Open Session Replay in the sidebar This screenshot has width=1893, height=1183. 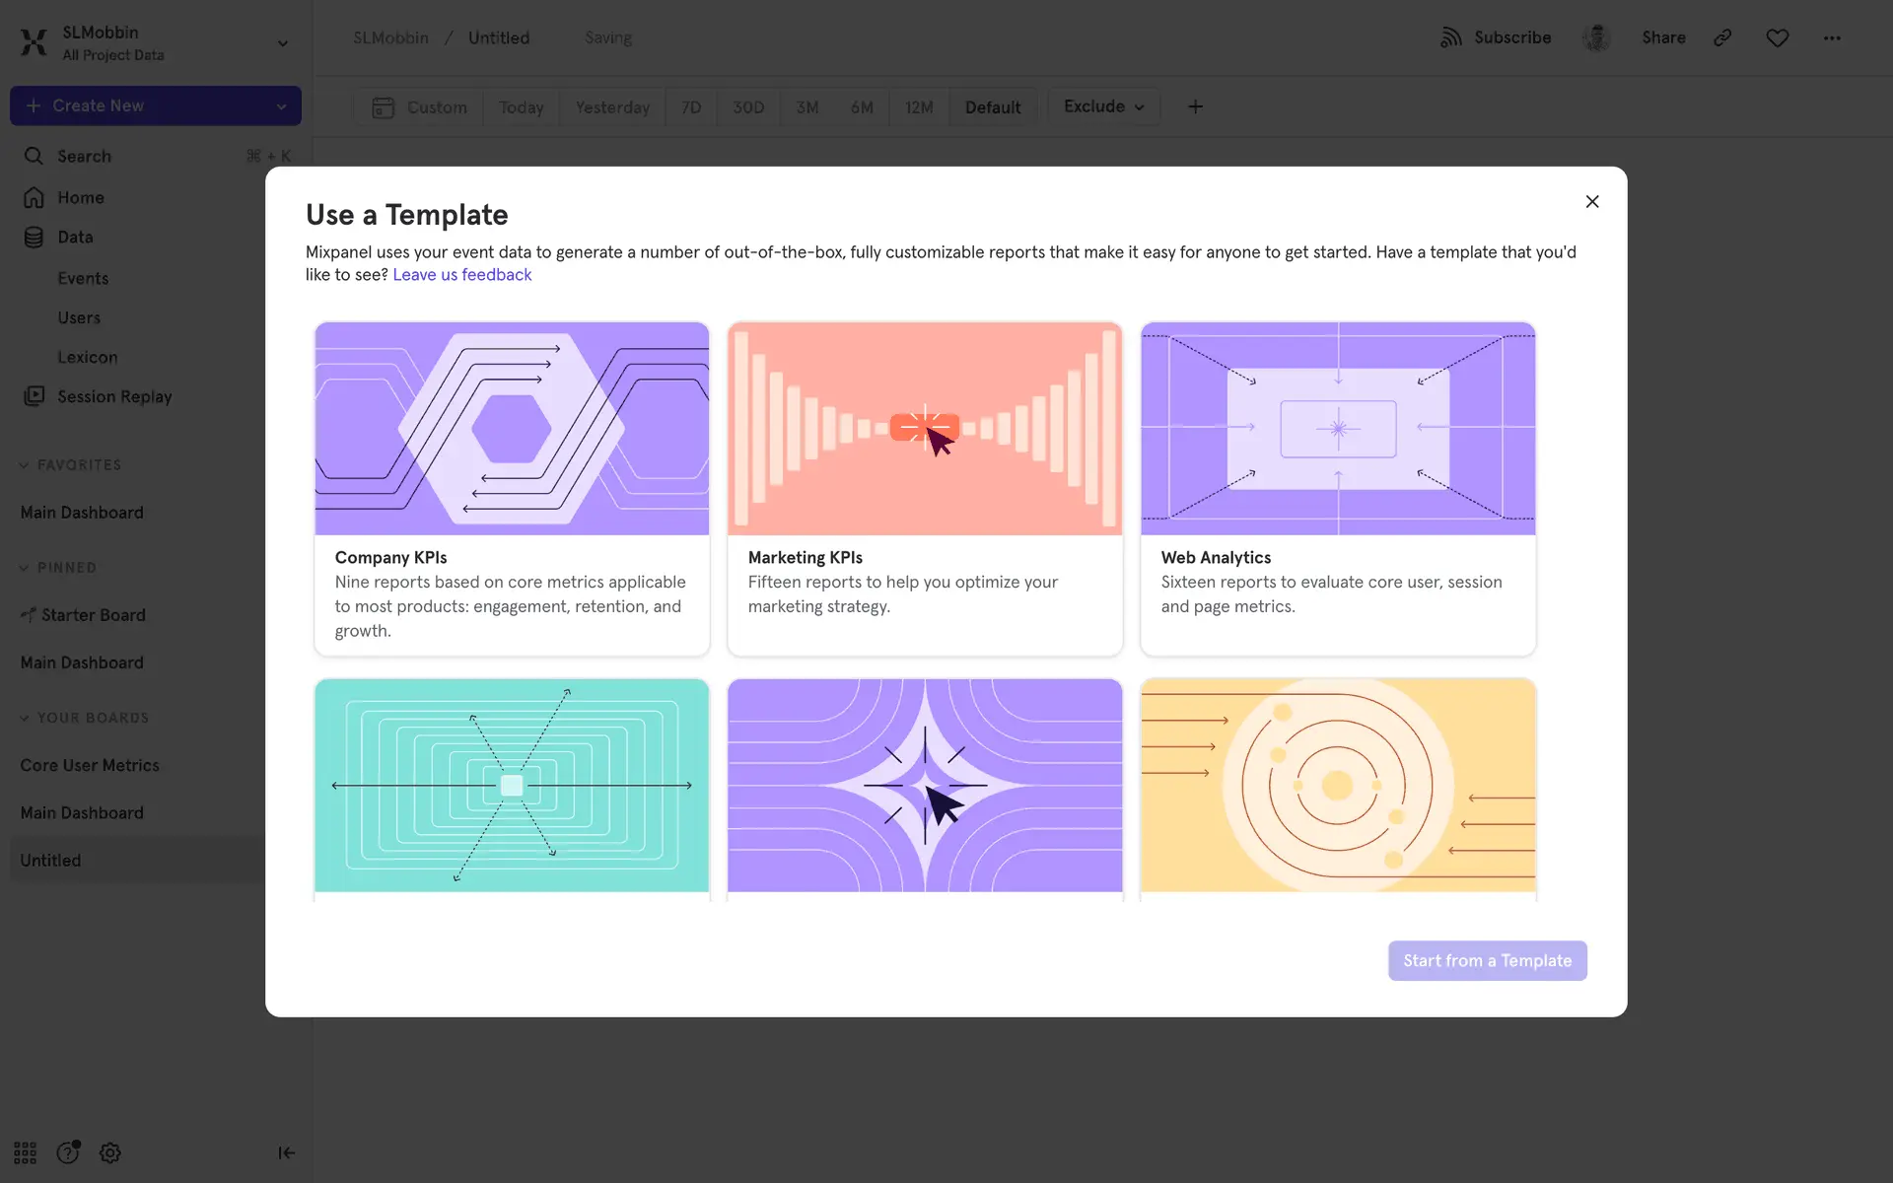click(113, 396)
